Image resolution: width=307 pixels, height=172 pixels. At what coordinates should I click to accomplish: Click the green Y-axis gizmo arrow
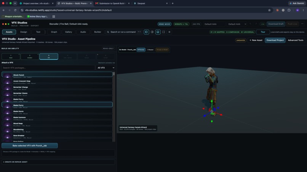tap(212, 101)
